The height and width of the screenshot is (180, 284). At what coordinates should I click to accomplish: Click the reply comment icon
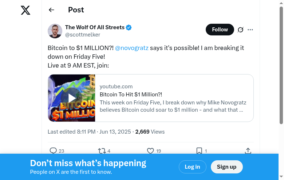click(53, 150)
